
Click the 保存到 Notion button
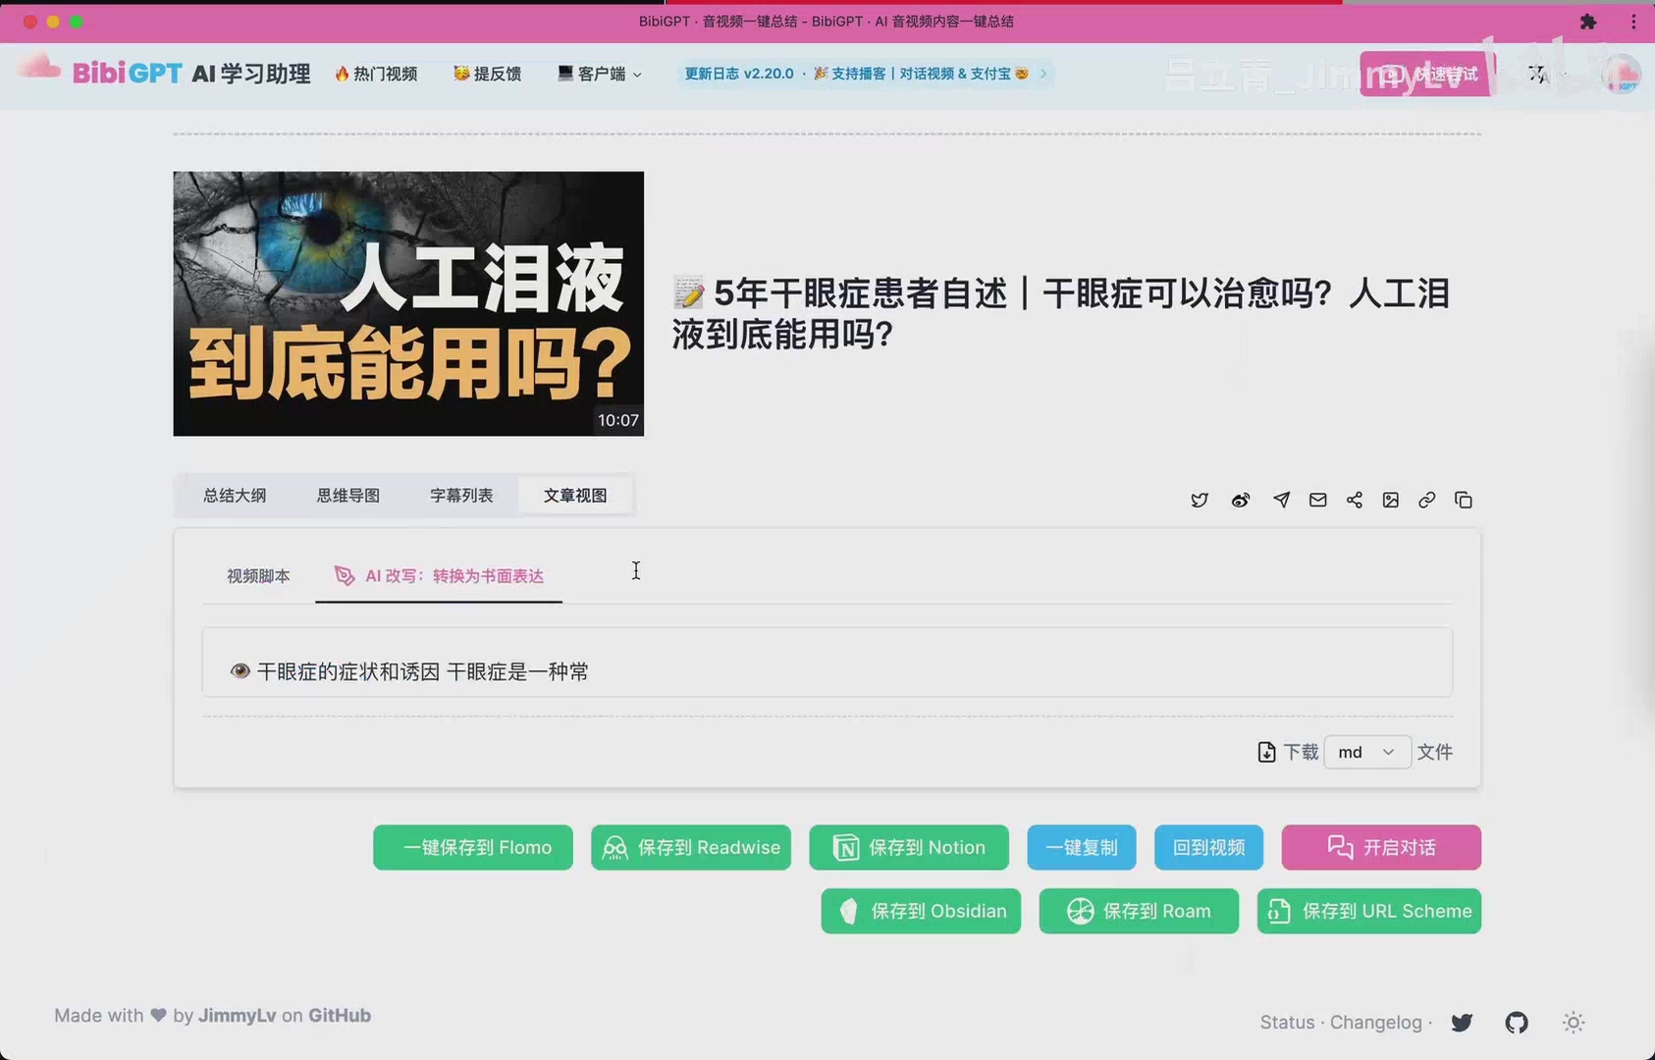tap(908, 847)
